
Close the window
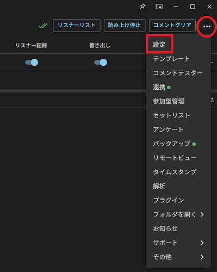coord(209,7)
